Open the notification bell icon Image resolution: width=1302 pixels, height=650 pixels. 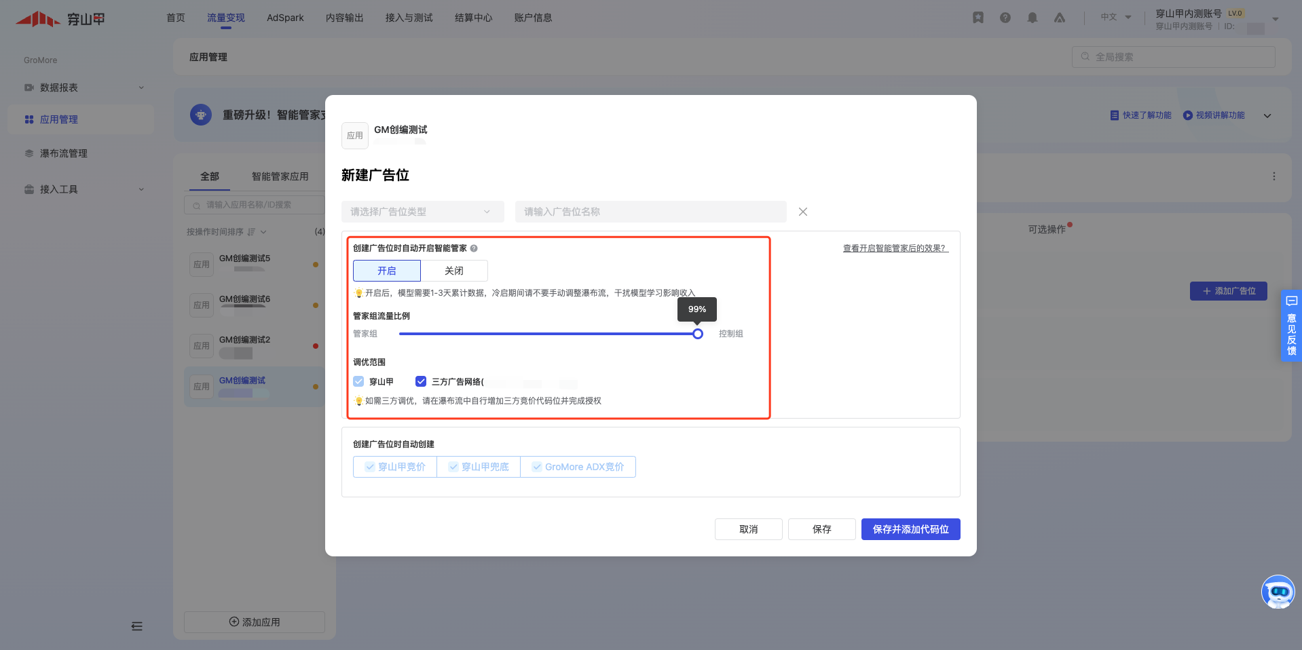click(1033, 18)
